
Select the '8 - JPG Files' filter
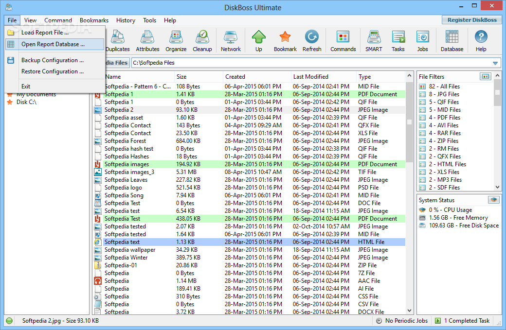(444, 94)
